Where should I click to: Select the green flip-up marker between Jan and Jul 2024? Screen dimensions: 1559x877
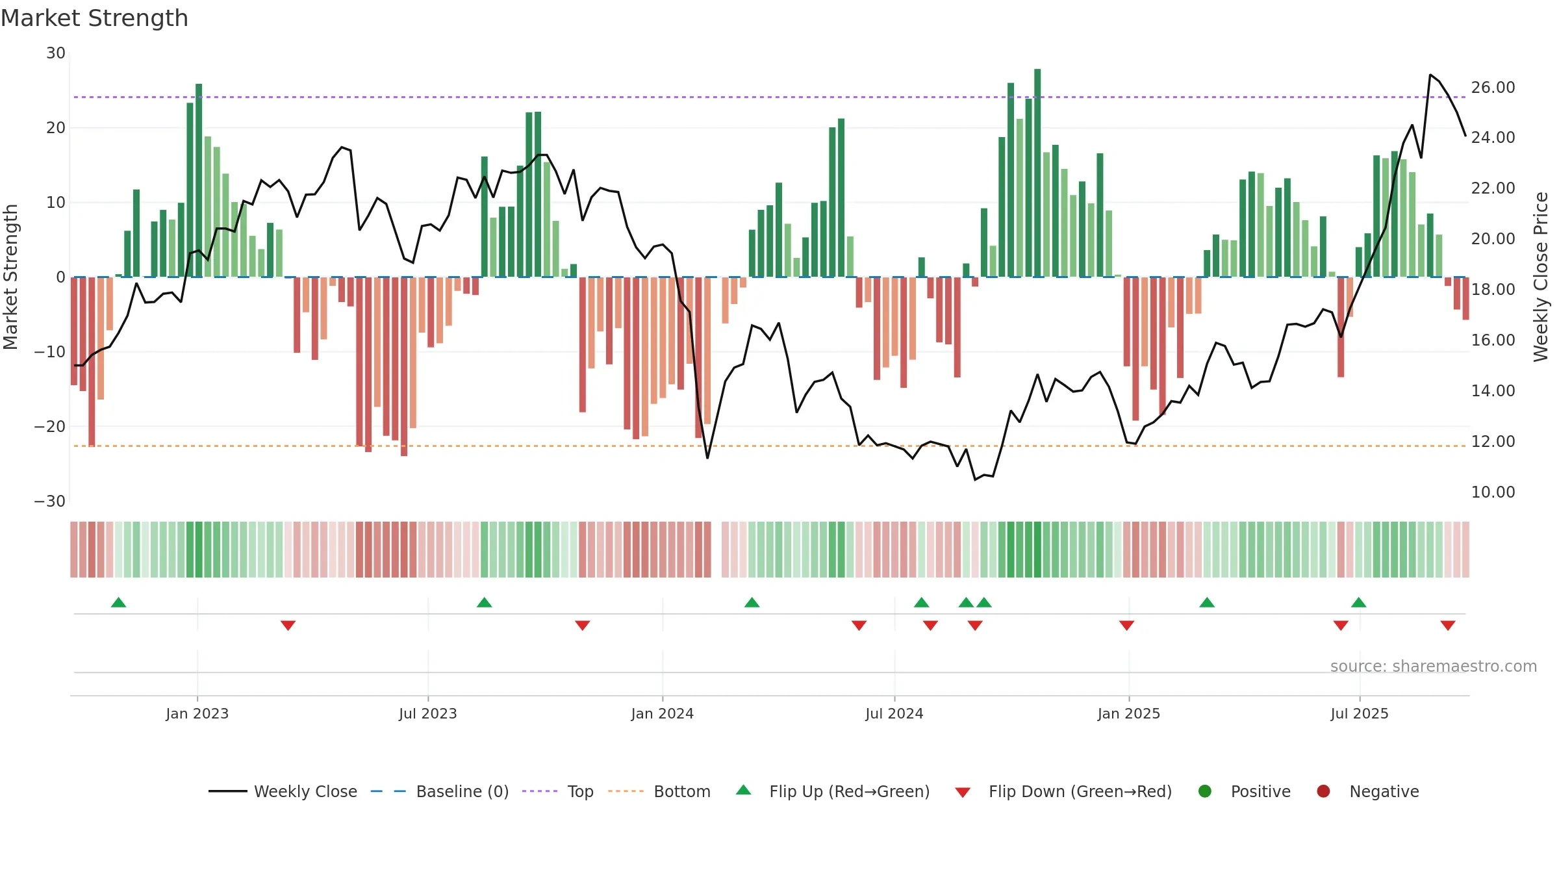pos(752,602)
